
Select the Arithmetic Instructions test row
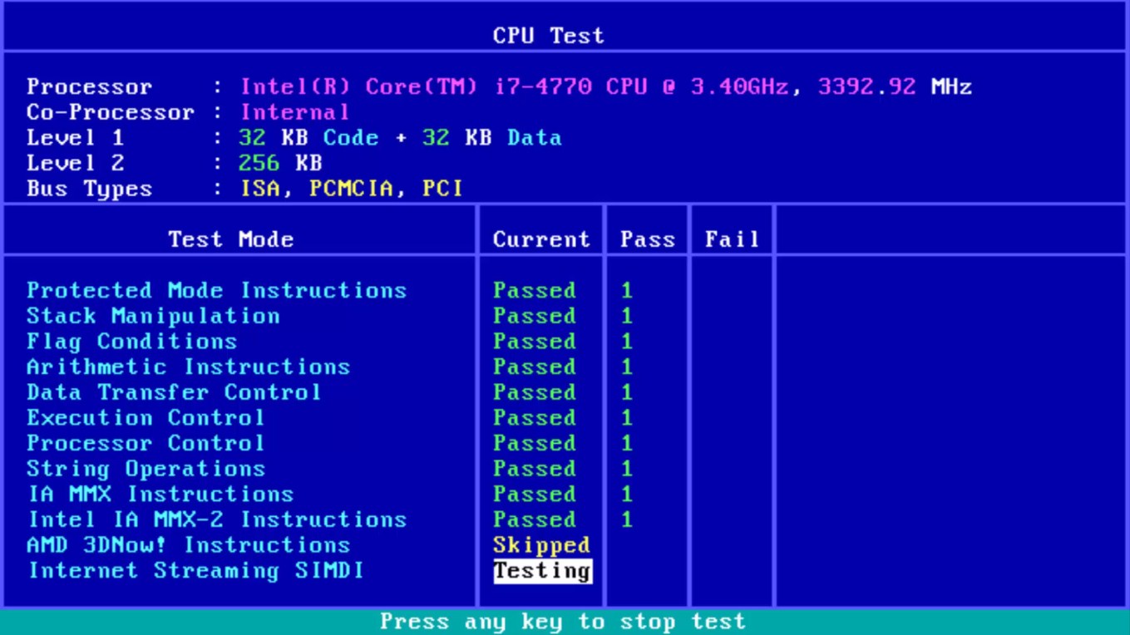(x=188, y=367)
